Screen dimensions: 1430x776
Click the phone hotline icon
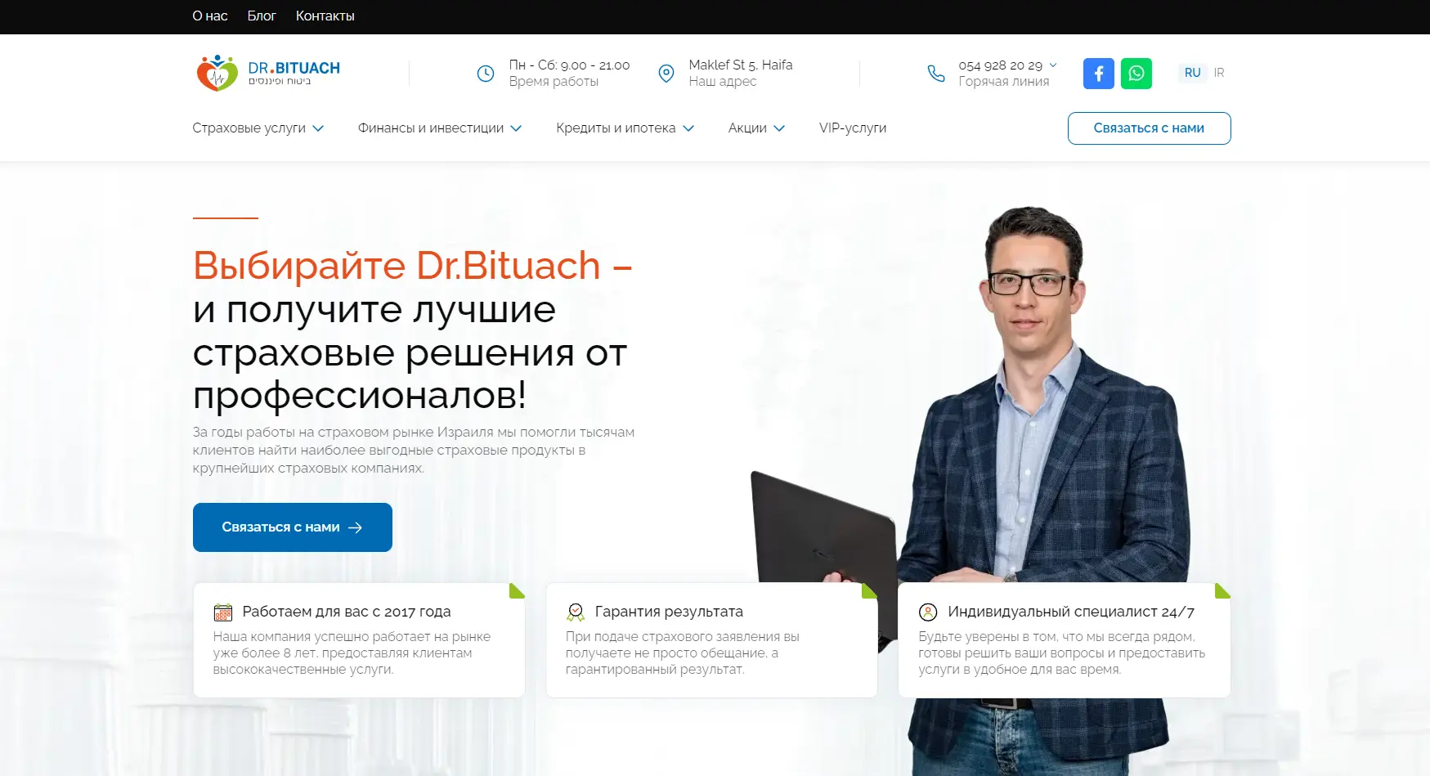click(936, 74)
